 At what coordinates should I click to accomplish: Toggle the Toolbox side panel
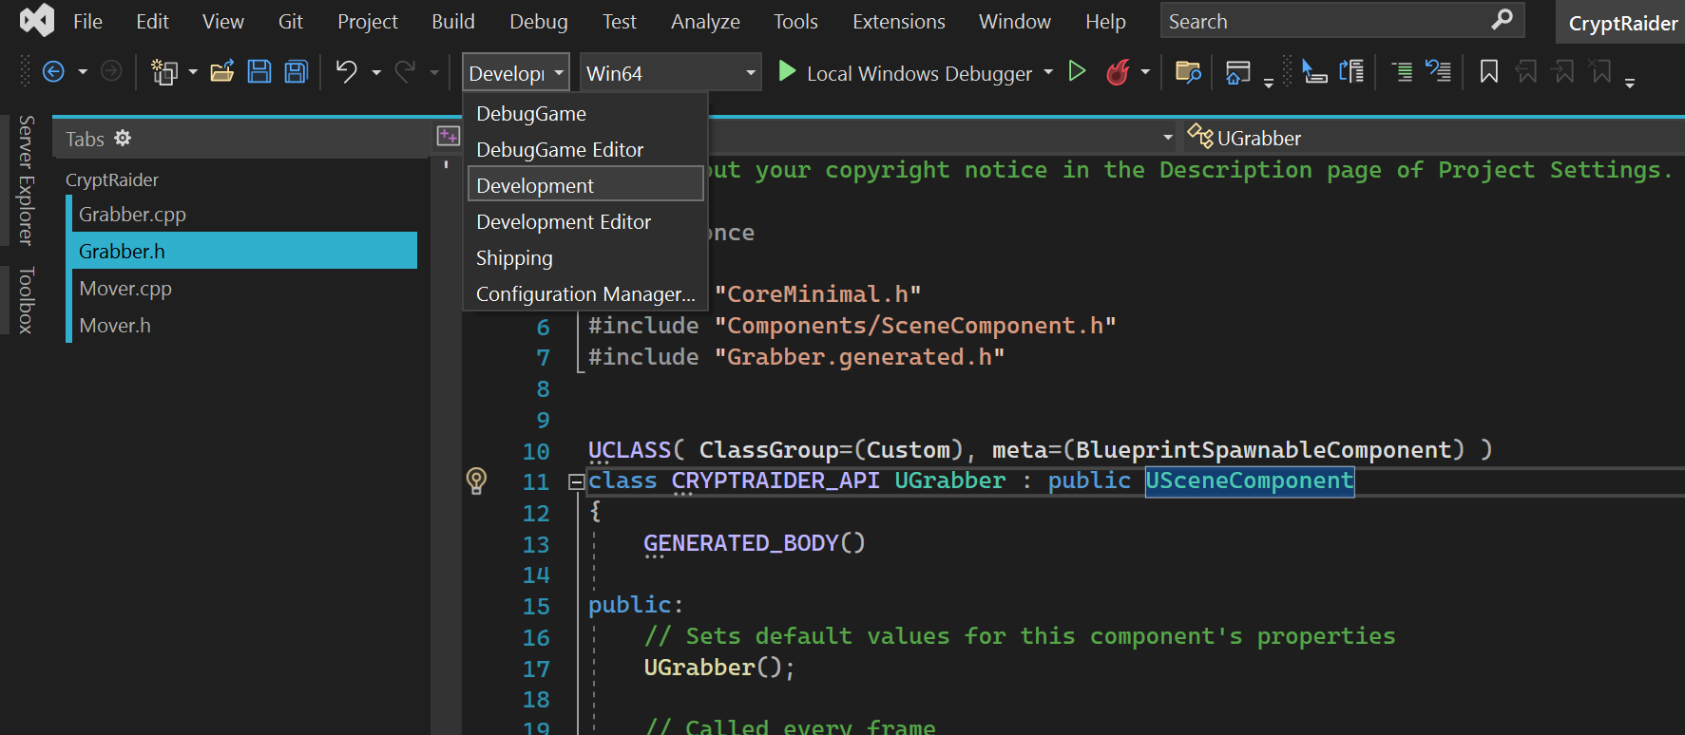click(26, 300)
